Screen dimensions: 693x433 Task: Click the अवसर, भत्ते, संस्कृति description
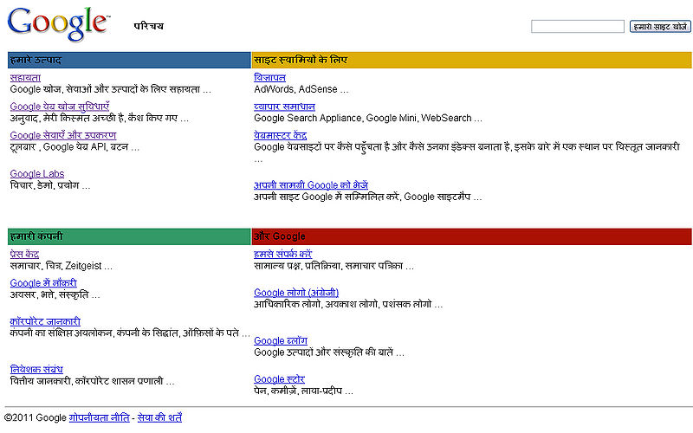55,294
